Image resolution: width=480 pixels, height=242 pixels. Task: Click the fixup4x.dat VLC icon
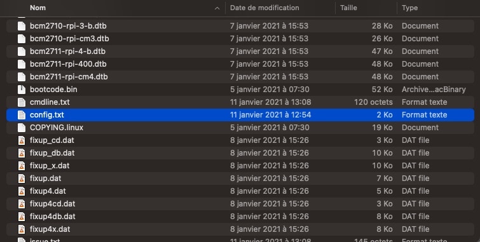[22, 229]
